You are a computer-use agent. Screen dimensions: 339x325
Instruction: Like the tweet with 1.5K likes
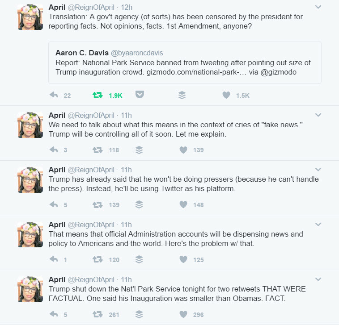pos(226,95)
